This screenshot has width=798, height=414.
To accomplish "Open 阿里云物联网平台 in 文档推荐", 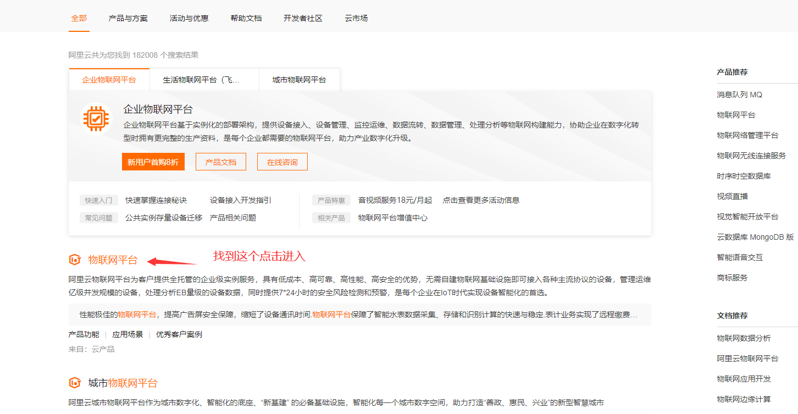I will coord(747,358).
